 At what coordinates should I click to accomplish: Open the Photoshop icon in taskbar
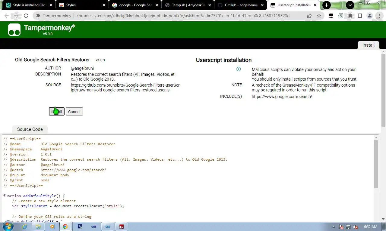[x=80, y=226]
